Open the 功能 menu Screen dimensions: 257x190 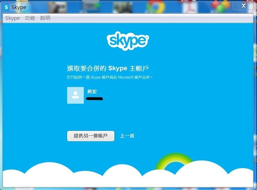[x=30, y=18]
